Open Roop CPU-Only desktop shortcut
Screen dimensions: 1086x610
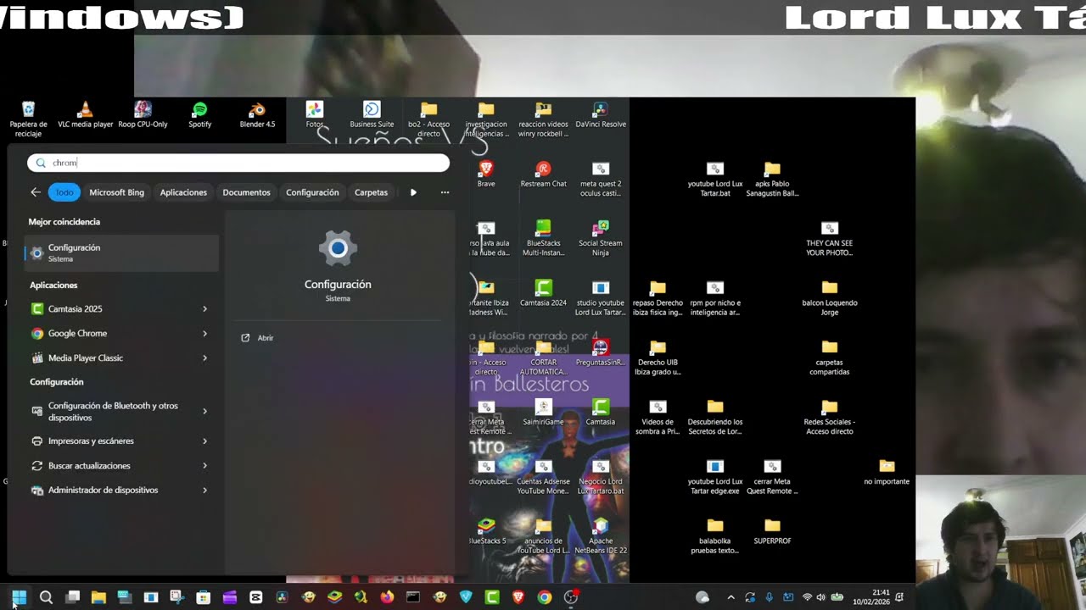143,115
